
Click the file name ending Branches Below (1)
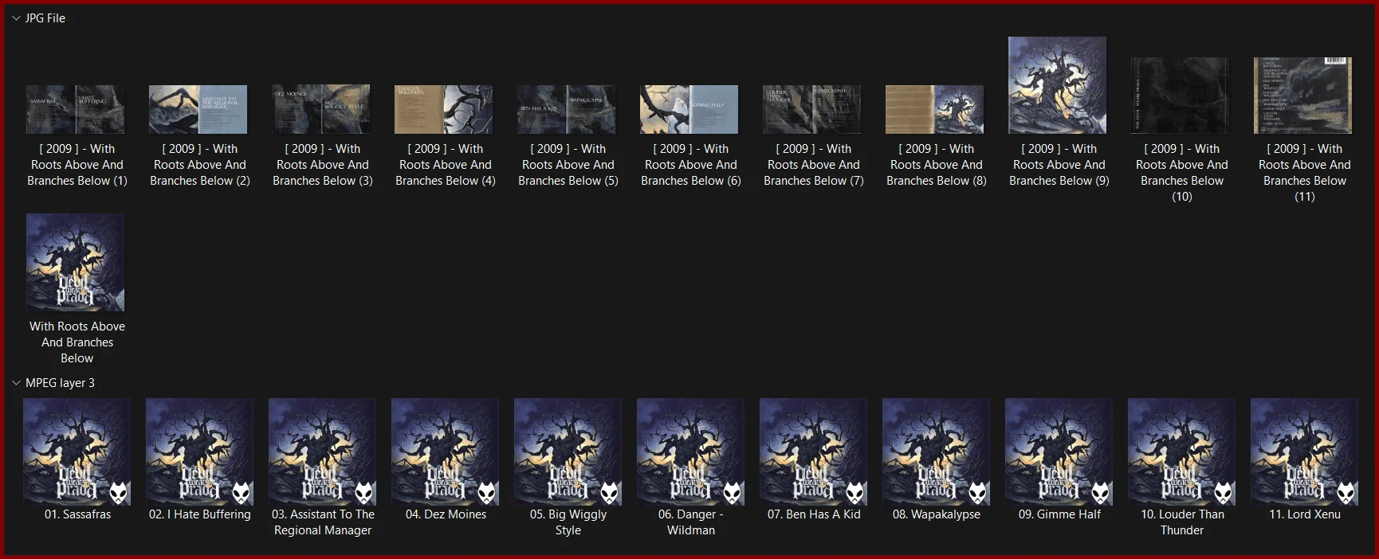click(77, 165)
